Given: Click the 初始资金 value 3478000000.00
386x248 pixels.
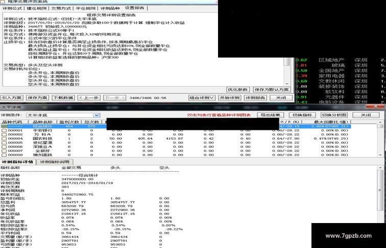Looking at the screenshot, I should (77, 179).
